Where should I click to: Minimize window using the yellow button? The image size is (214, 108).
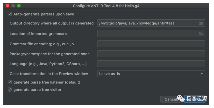[x=13, y=6]
